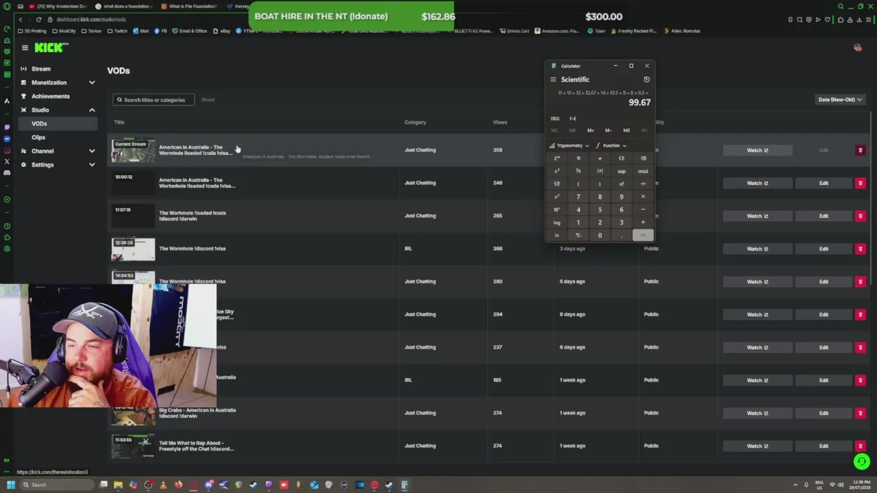Image resolution: width=877 pixels, height=493 pixels.
Task: Click the equals key in Calculator
Action: pos(643,236)
